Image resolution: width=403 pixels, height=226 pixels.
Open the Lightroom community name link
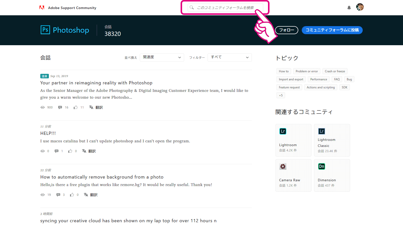pyautogui.click(x=288, y=145)
